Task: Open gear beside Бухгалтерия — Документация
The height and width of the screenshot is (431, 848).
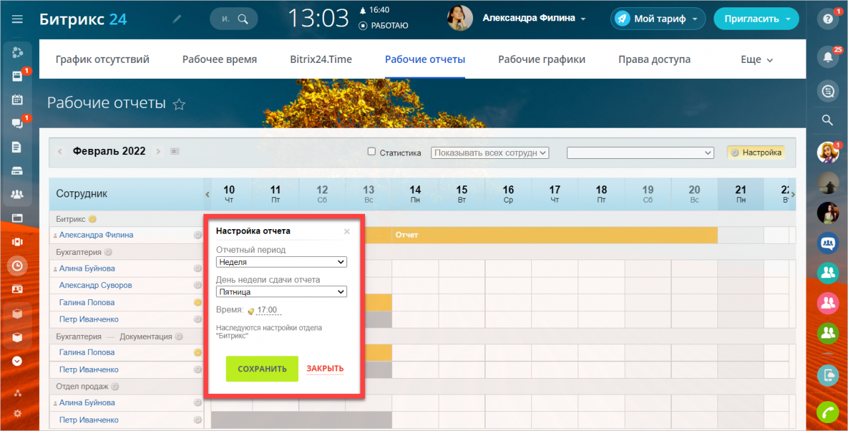Action: click(178, 336)
